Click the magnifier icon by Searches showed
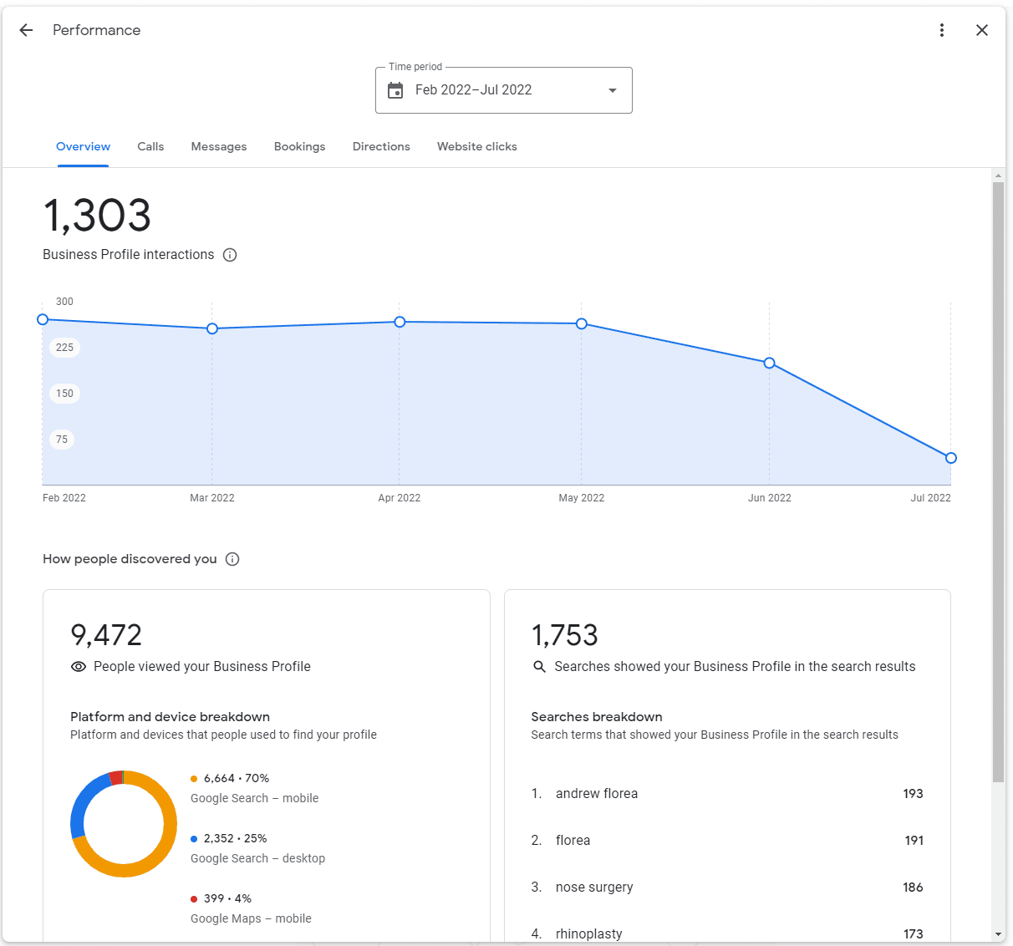 coord(539,667)
